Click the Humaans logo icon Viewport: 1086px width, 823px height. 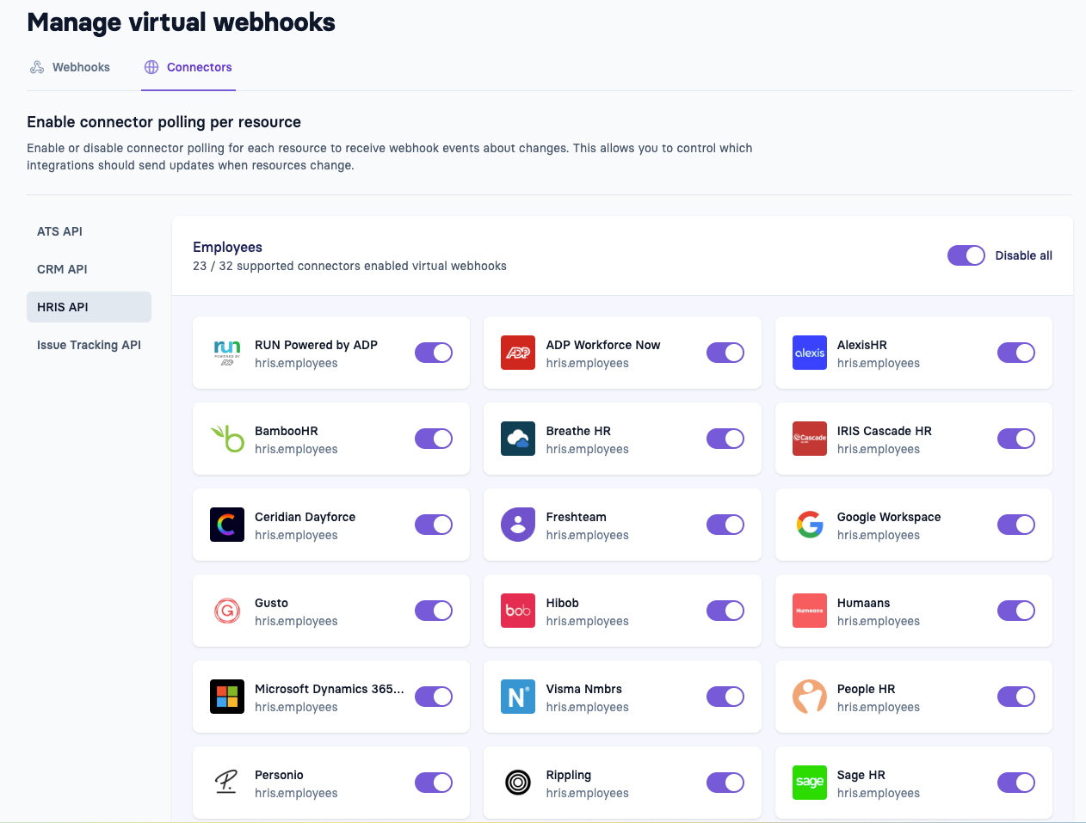pos(810,611)
